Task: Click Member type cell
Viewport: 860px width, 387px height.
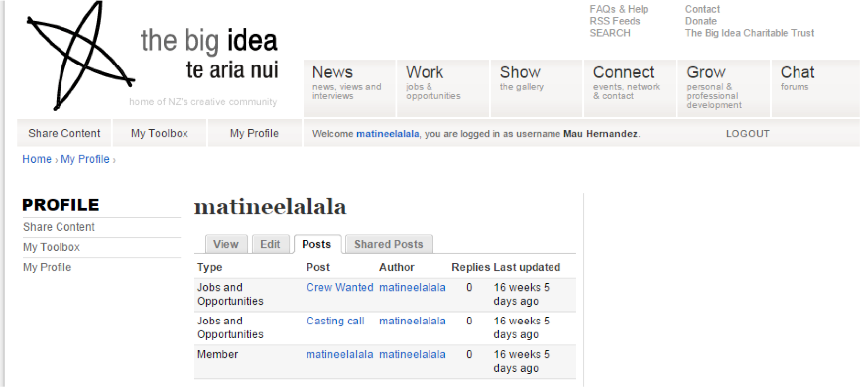Action: tap(218, 354)
